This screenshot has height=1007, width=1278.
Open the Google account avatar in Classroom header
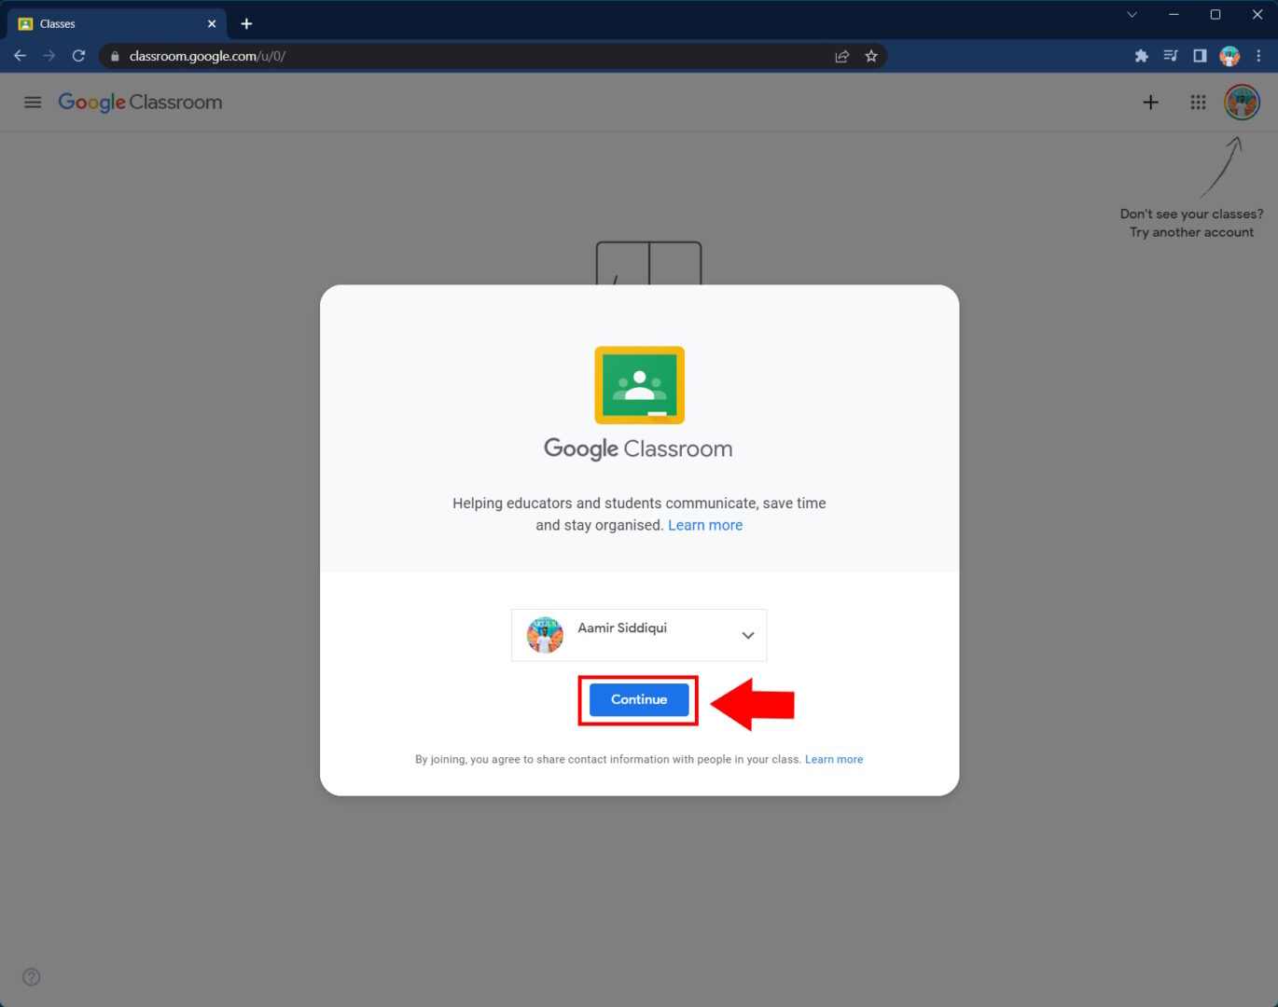1242,103
